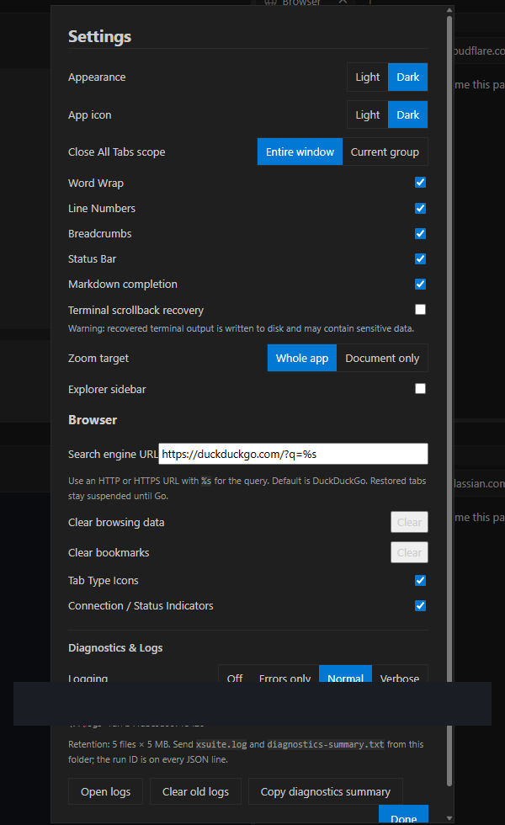505x825 pixels.
Task: Copy diagnostics summary
Action: click(x=326, y=791)
